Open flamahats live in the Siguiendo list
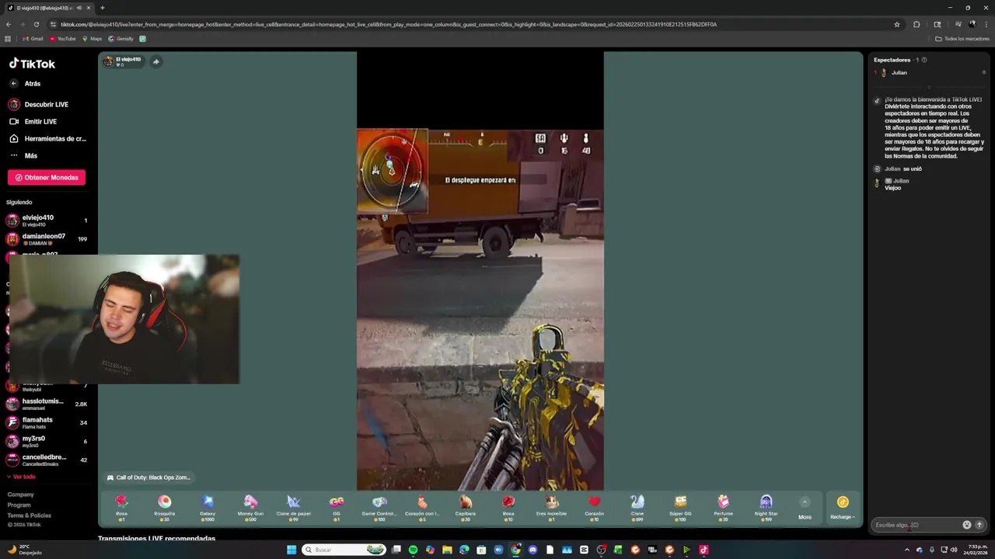The image size is (995, 559). tap(48, 422)
